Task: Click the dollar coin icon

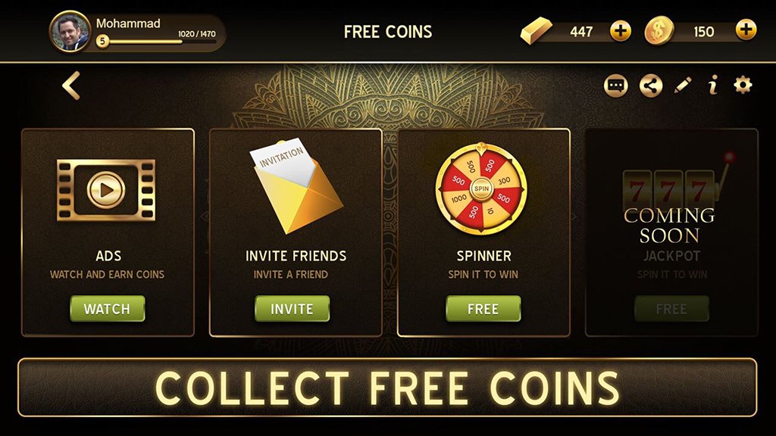Action: 659,30
